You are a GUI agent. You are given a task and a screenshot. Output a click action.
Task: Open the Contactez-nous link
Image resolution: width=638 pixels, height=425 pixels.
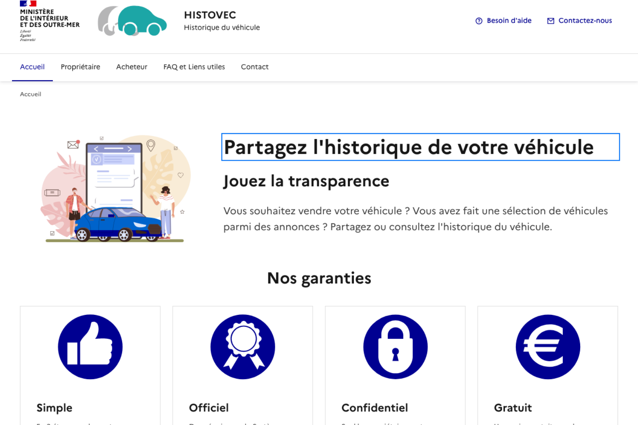pos(580,20)
